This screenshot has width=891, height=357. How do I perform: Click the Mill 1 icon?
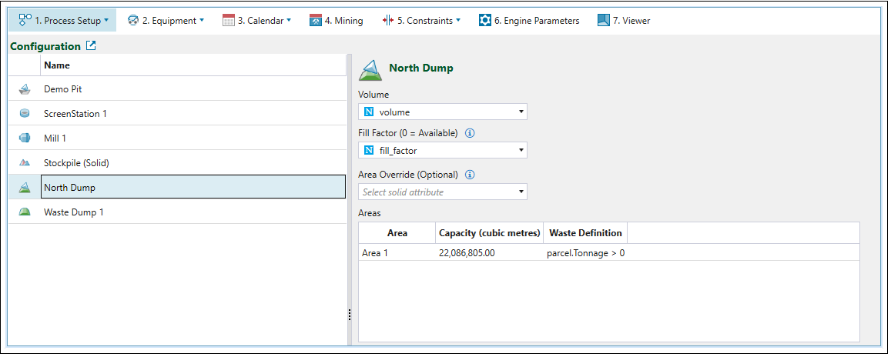click(25, 138)
